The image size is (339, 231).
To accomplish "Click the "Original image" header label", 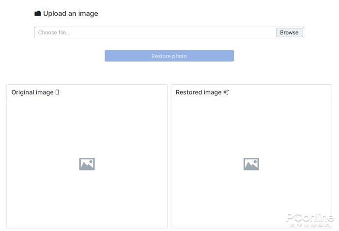I will [x=32, y=92].
